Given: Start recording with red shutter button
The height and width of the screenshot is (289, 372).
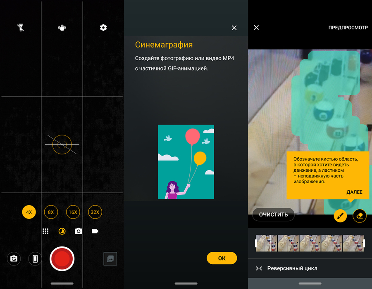Looking at the screenshot, I should (x=62, y=259).
